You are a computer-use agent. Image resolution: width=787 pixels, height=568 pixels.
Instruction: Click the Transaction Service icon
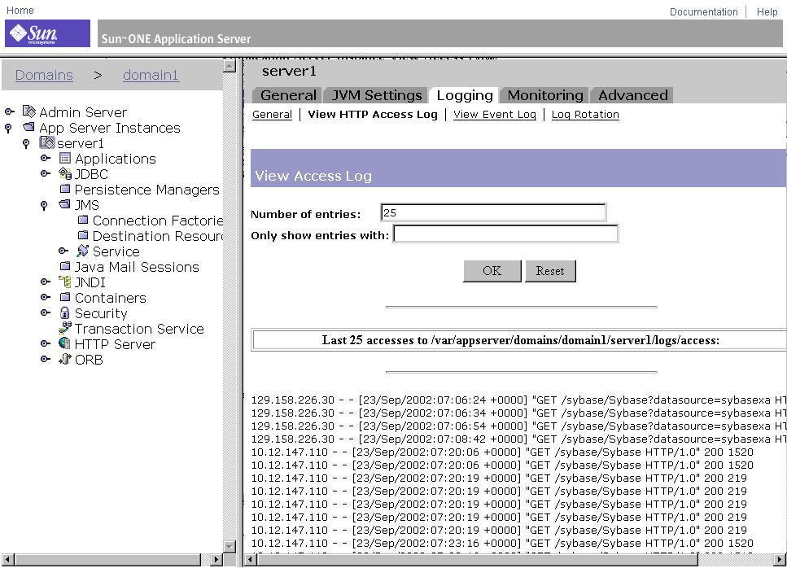click(65, 328)
